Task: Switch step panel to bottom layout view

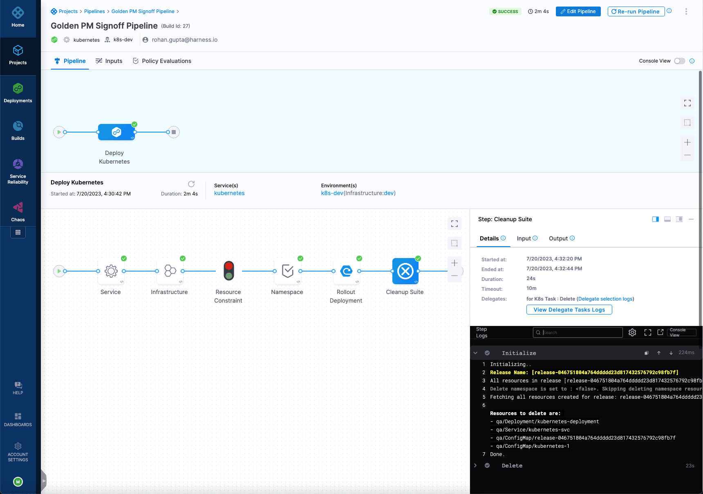Action: click(667, 219)
